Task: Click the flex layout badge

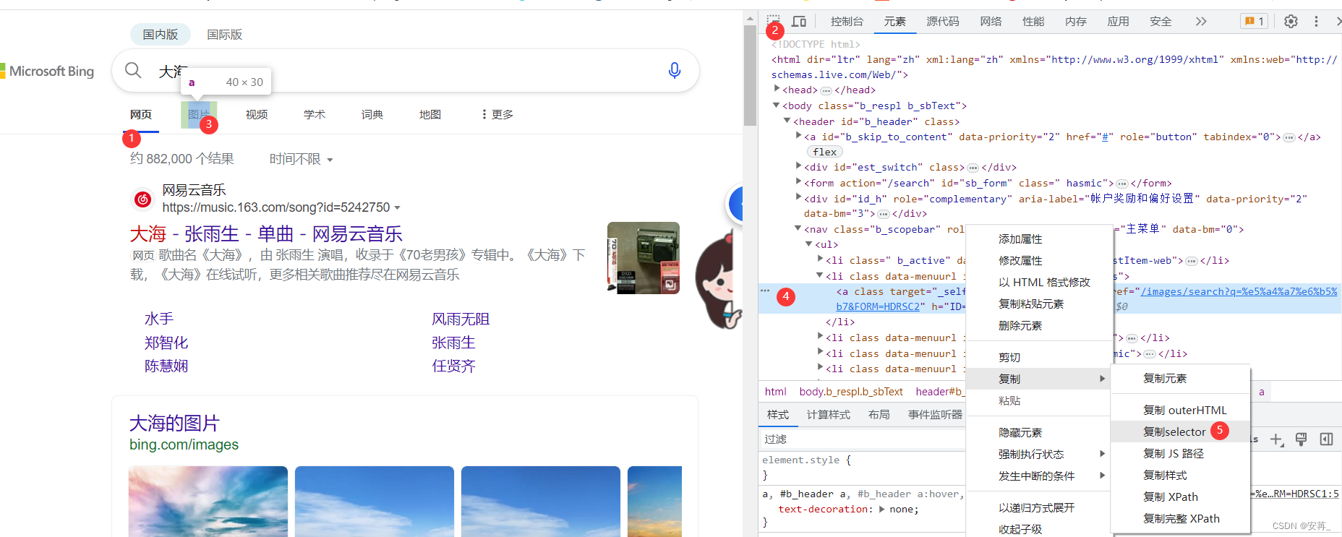Action: (x=824, y=152)
